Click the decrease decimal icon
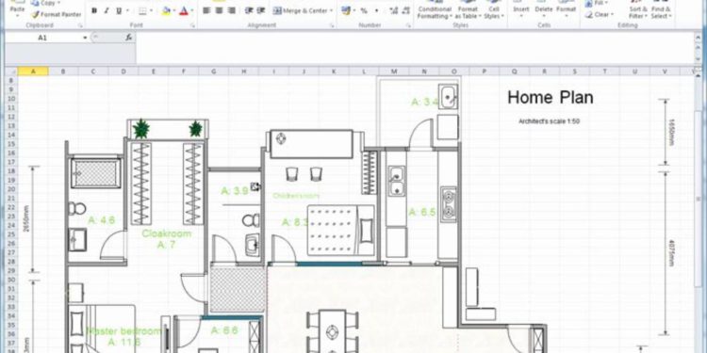The height and width of the screenshot is (353, 707). tap(405, 10)
